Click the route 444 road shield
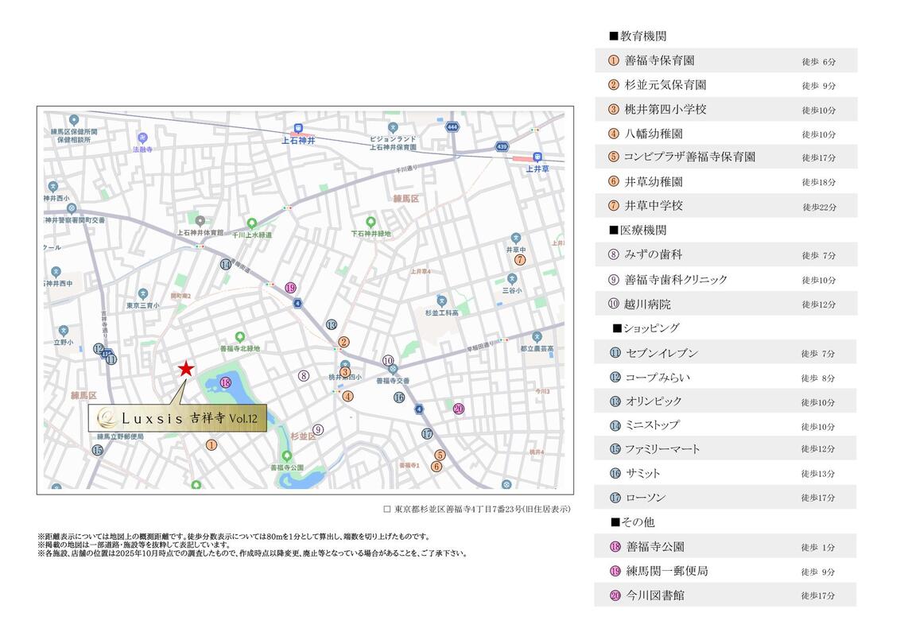Viewport: 900px width, 636px height. [452, 126]
